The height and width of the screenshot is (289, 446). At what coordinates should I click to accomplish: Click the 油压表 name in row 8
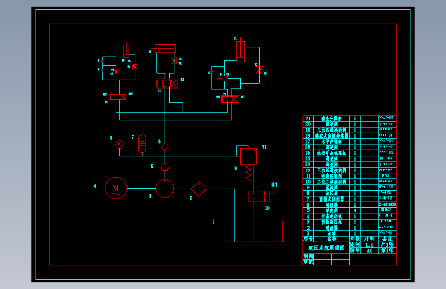coord(331,193)
